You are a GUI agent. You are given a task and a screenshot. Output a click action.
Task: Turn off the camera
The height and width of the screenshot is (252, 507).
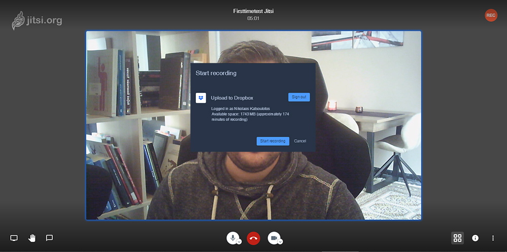(274, 238)
